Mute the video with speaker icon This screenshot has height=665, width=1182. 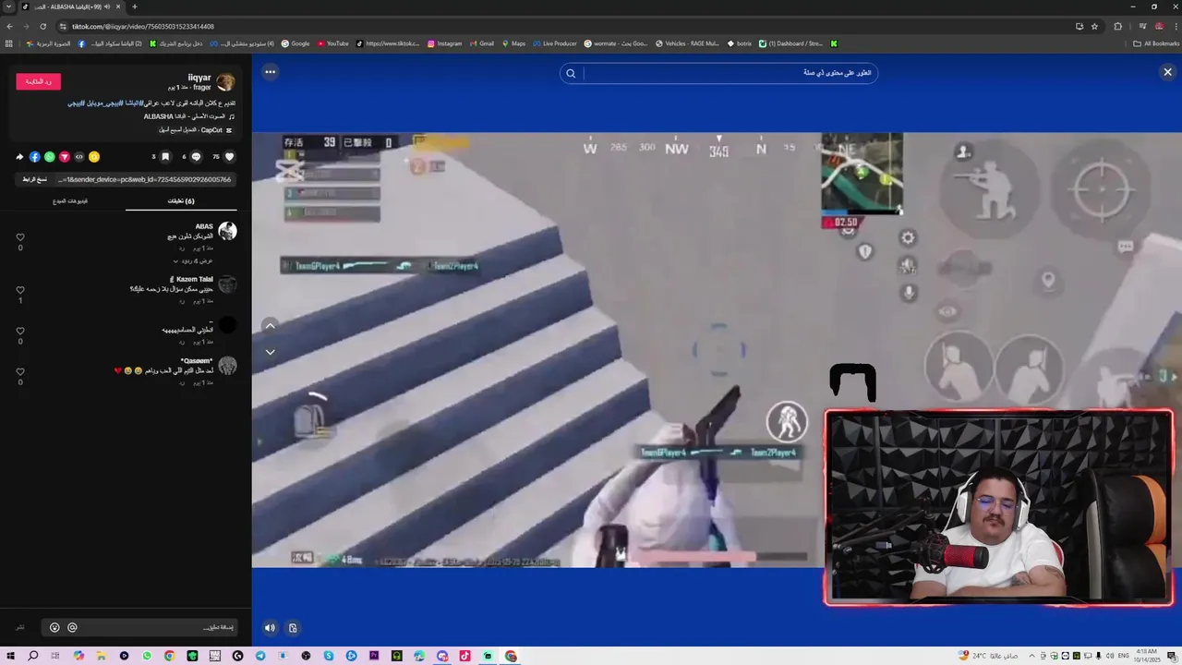pos(270,628)
